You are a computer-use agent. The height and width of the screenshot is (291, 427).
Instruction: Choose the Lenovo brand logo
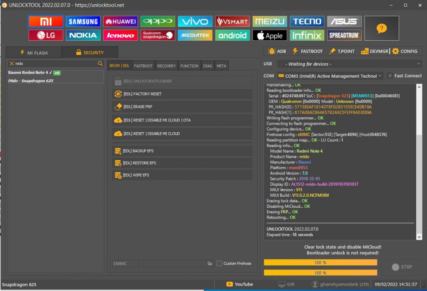point(120,35)
